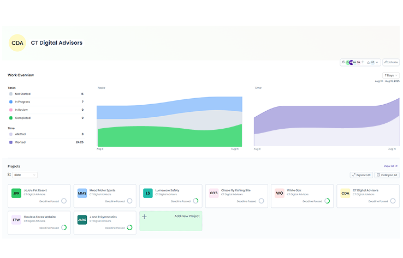Click the WO icon for White Oak

[x=279, y=193]
